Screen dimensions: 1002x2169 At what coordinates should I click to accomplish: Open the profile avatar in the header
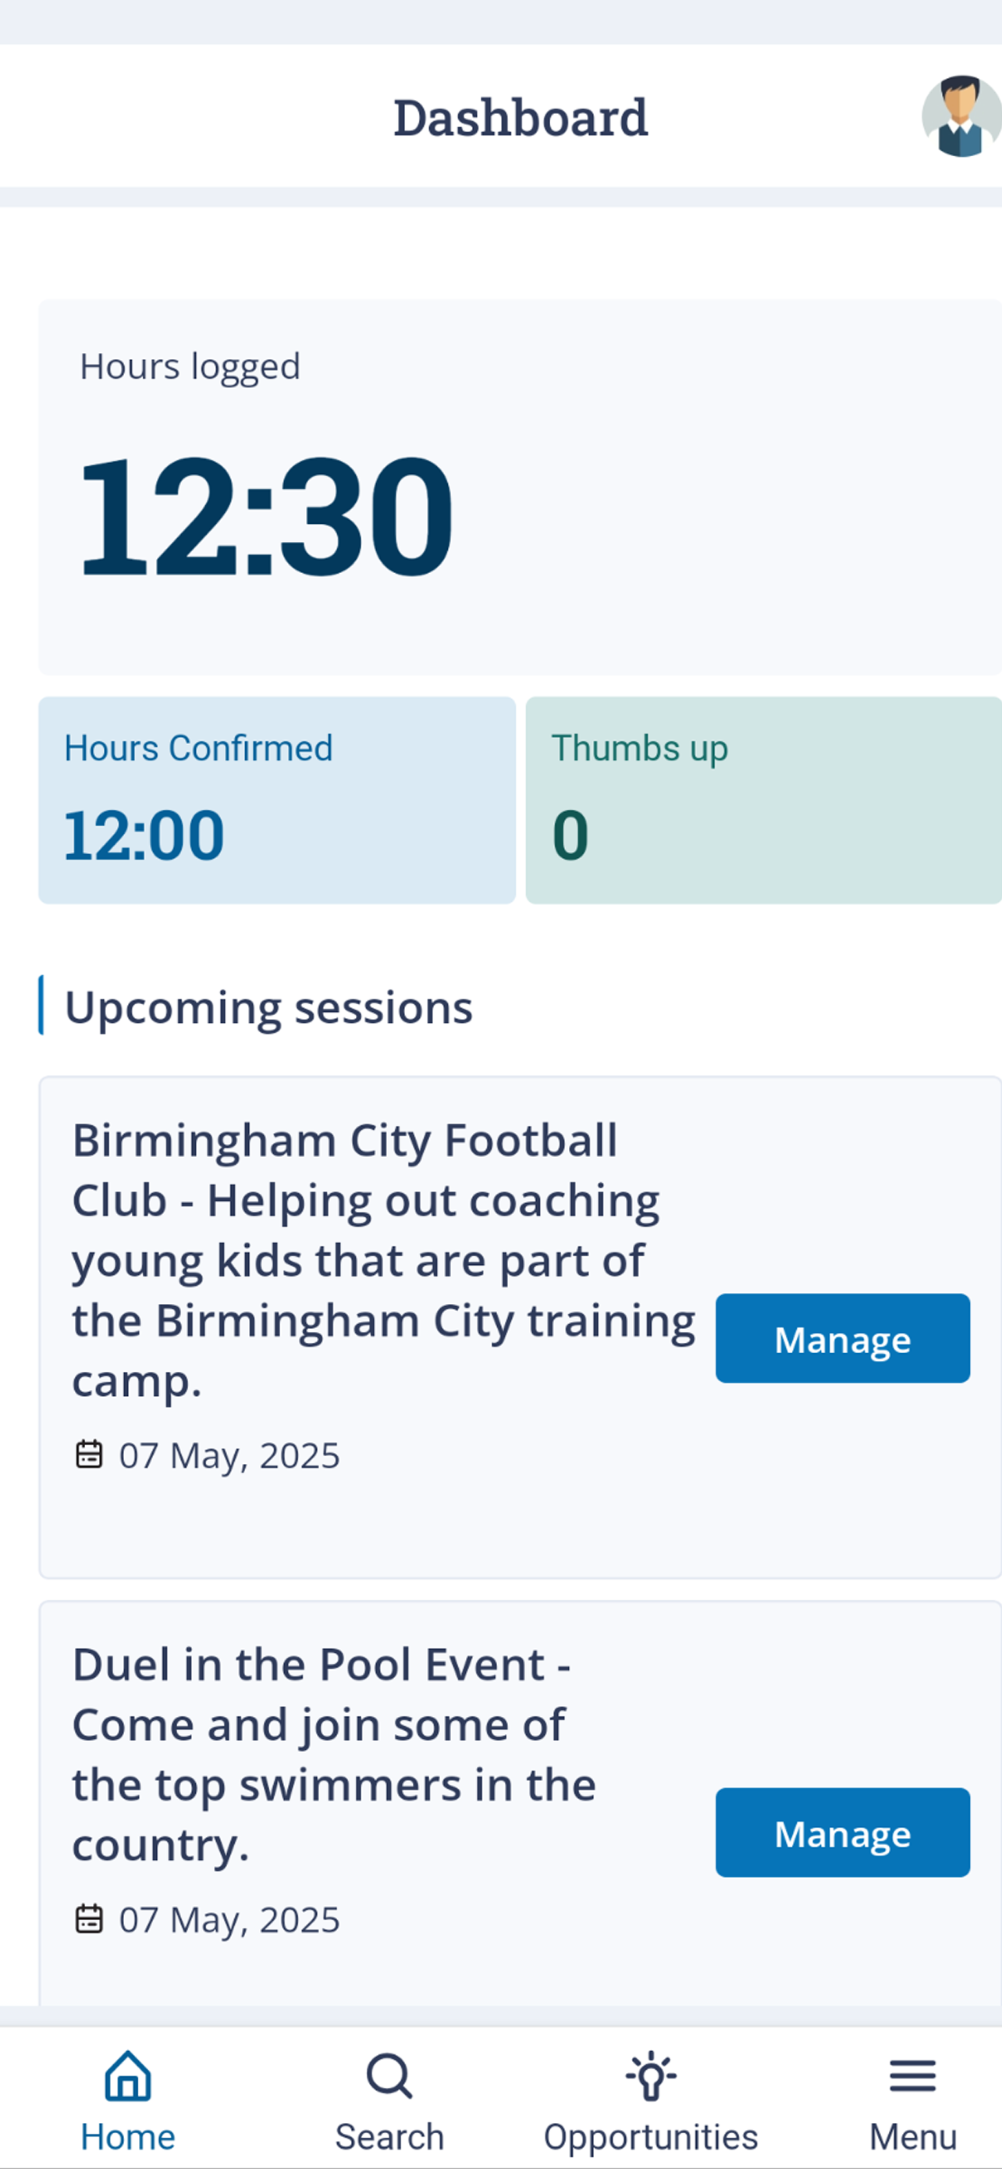(961, 116)
